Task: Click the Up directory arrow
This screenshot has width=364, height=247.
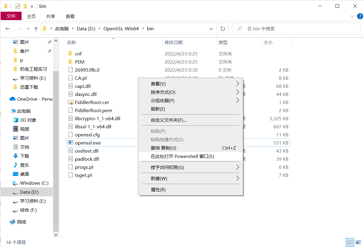Action: click(36, 29)
